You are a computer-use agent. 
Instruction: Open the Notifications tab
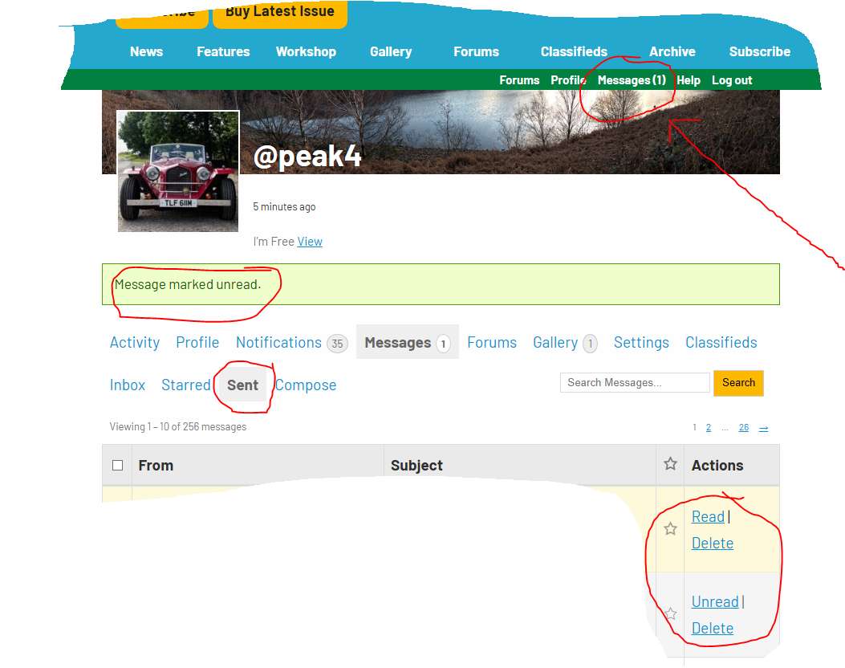pos(291,342)
